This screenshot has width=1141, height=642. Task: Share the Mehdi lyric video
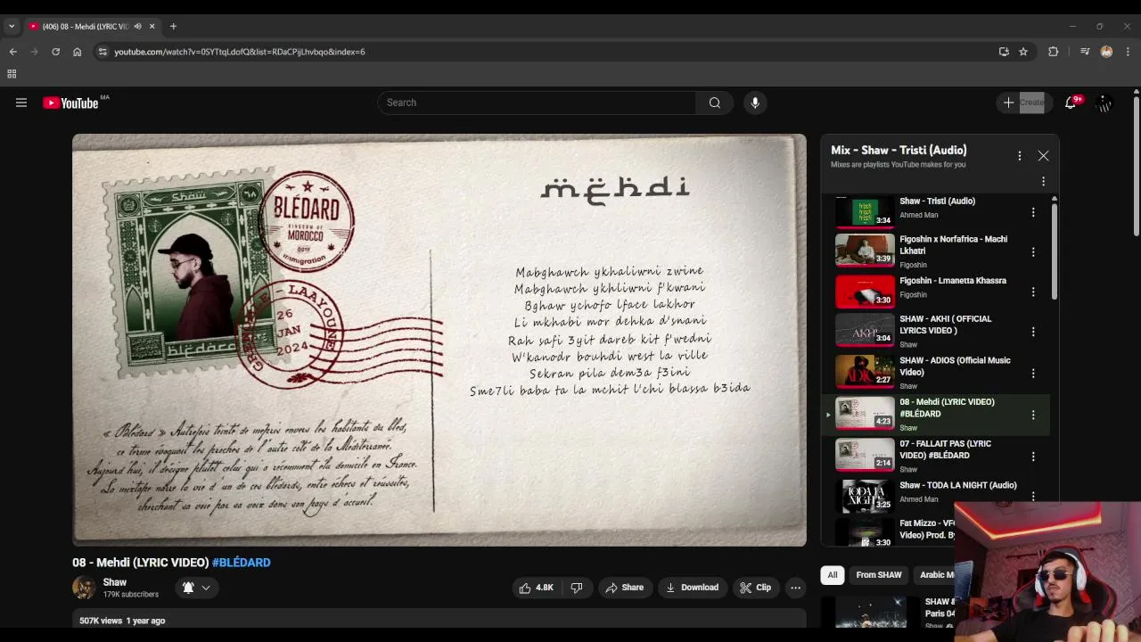(x=624, y=588)
